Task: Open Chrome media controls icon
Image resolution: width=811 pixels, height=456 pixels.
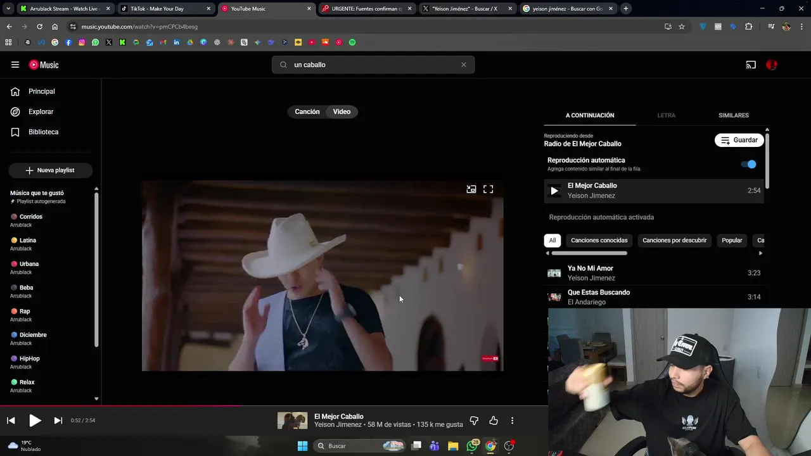Action: (x=770, y=27)
